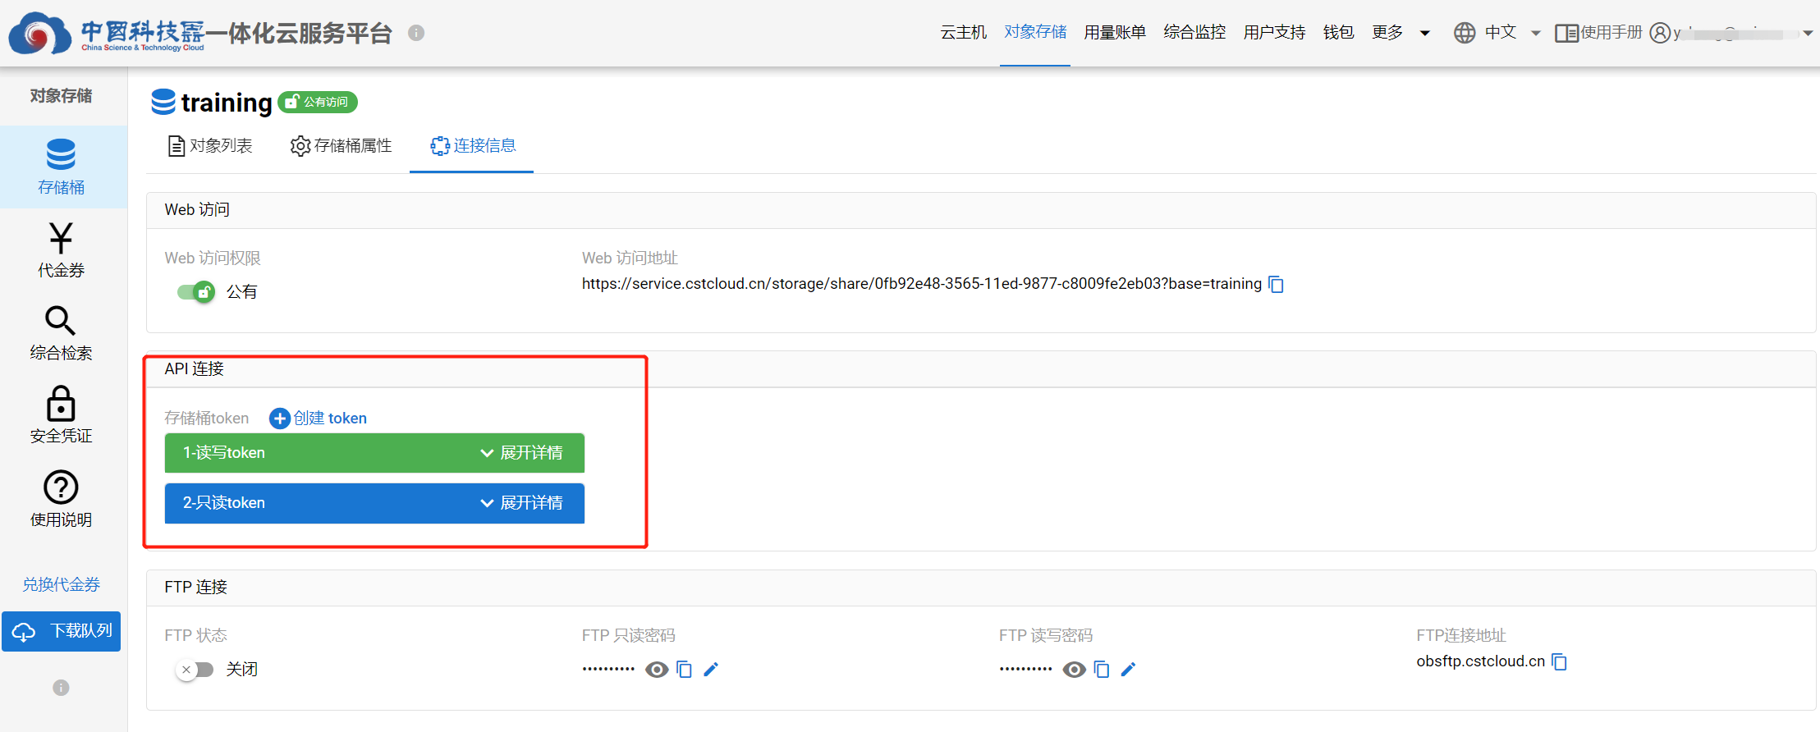
Task: Edit the FTP read-only password
Action: [x=711, y=670]
